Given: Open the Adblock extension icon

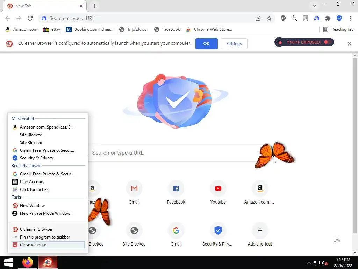Looking at the screenshot, I should click(x=283, y=18).
